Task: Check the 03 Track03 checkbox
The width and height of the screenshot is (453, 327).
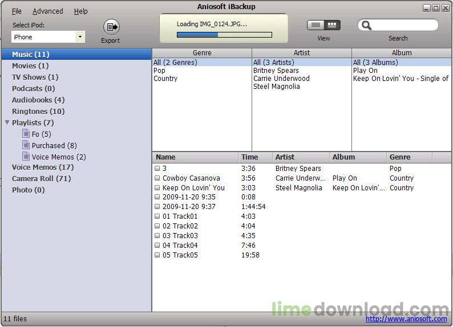Action: [x=157, y=235]
